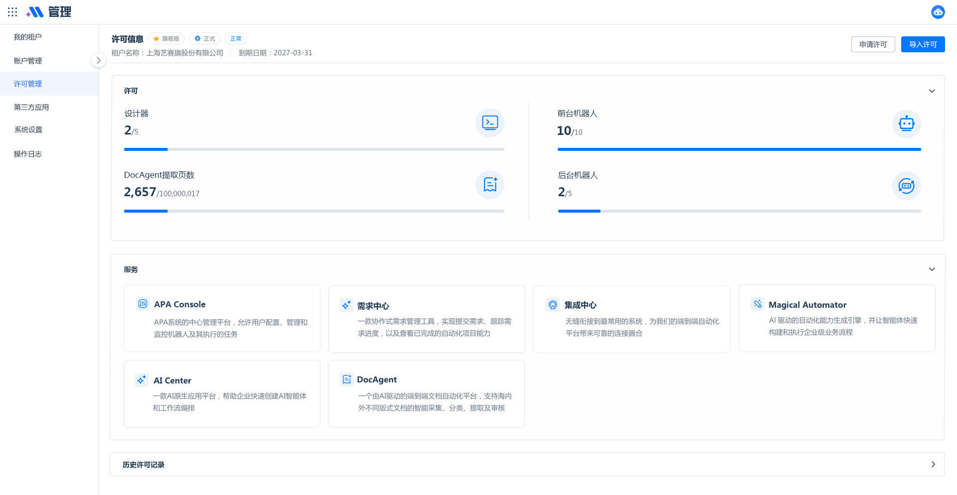Open the 集成中心 service title
Viewport: 957px width, 495px height.
[580, 305]
